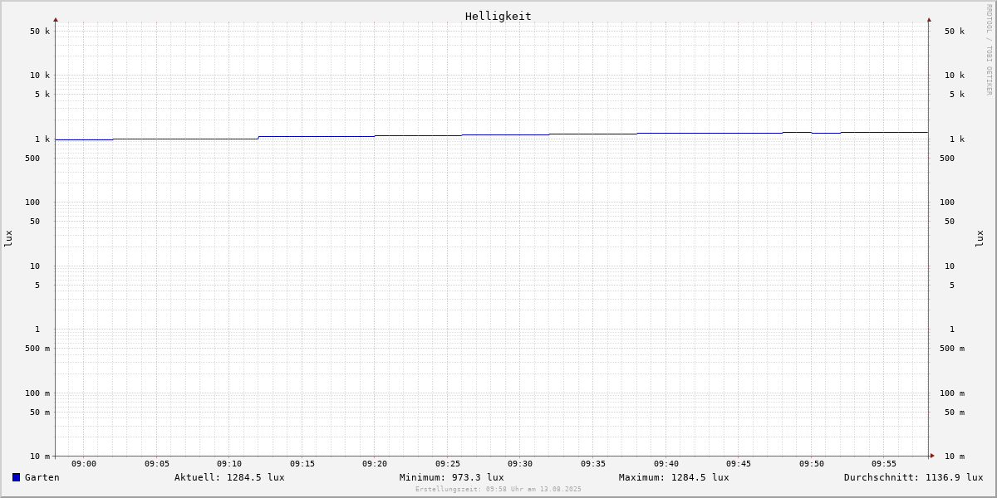Select the Durchschnitt: 1136.9 lux value
Image resolution: width=997 pixels, height=498 pixels.
tap(913, 477)
